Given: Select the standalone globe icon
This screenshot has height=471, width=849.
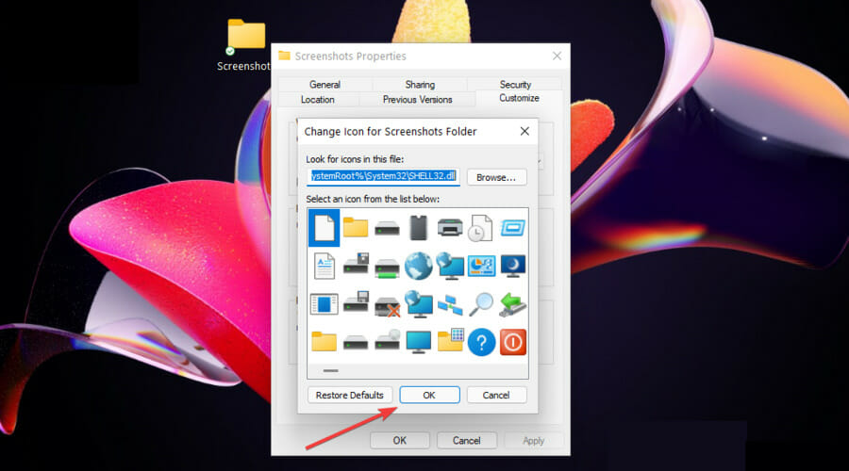Looking at the screenshot, I should (419, 266).
